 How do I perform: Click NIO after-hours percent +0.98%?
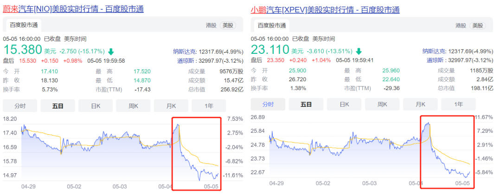coord(72,61)
